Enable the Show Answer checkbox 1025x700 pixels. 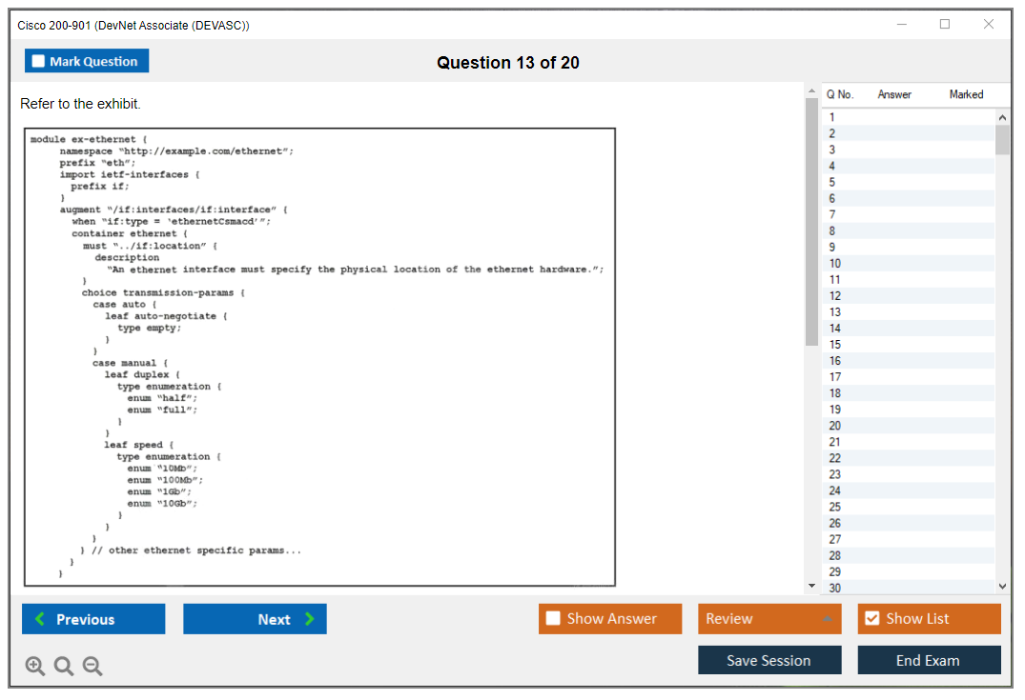[x=554, y=619]
